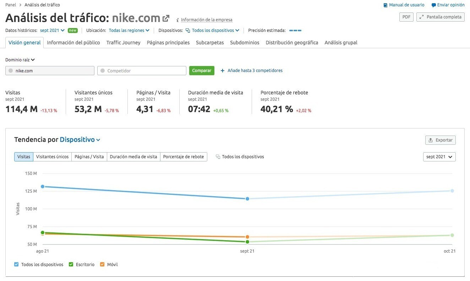Screen dimensions: 470x281
Task: Uncheck the Escritorio legend checkbox
Action: pyautogui.click(x=71, y=264)
